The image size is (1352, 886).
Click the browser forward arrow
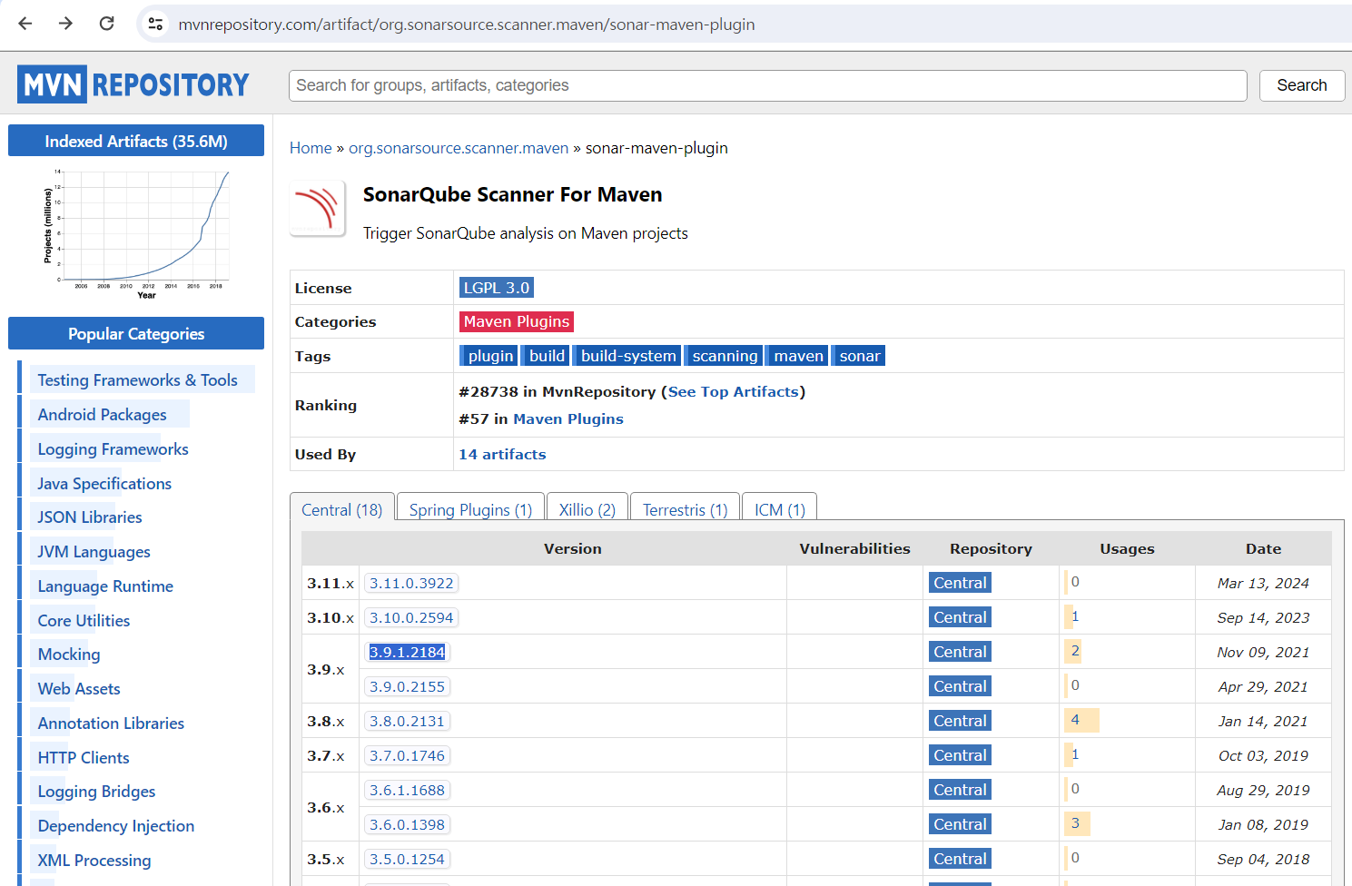point(65,24)
